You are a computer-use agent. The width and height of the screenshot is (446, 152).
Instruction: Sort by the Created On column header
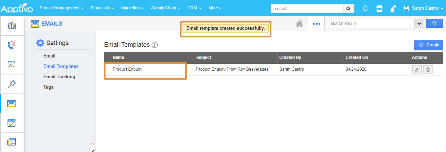coord(357,57)
